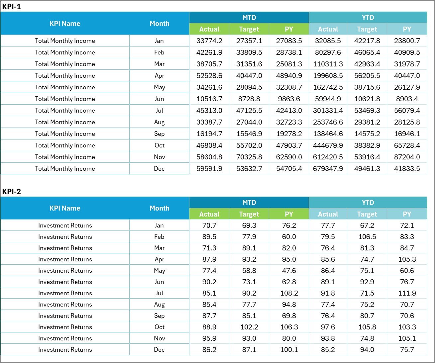Screen dimensions: 435x363
Task: Click the Nov Investment Returns actual value 95.9
Action: (209, 338)
